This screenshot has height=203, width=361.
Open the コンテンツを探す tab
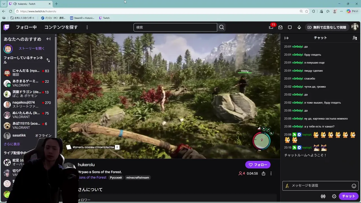61,27
